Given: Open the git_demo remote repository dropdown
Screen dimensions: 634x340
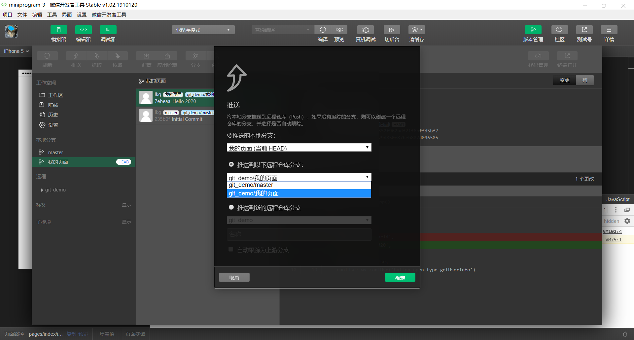Looking at the screenshot, I should (x=299, y=220).
